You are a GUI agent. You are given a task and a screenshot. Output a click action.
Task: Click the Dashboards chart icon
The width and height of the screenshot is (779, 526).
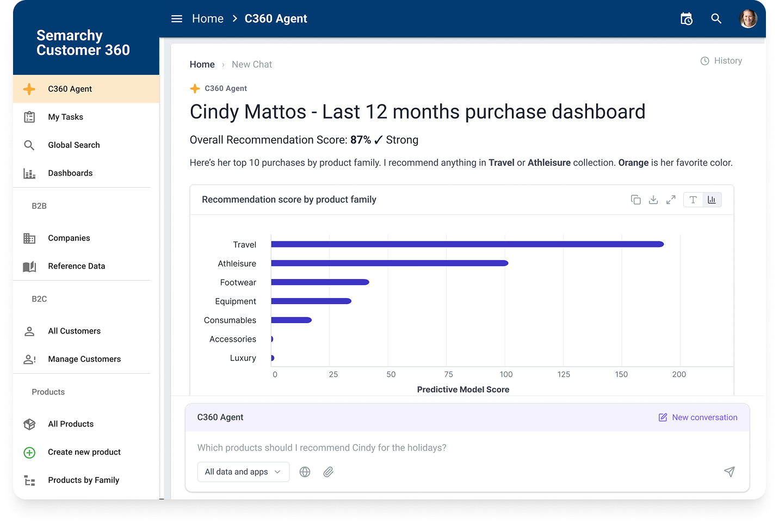pos(29,174)
